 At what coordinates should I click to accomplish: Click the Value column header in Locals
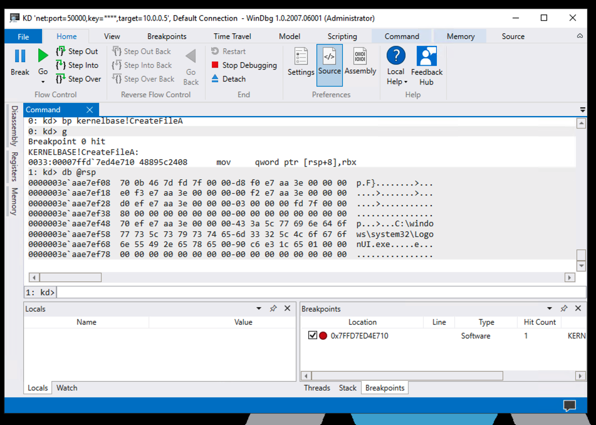click(x=243, y=322)
